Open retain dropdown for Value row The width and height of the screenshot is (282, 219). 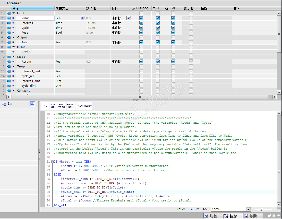coord(128,18)
